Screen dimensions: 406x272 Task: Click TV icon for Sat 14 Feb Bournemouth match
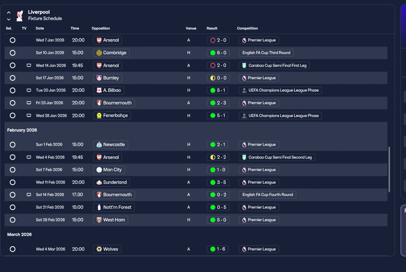point(29,195)
